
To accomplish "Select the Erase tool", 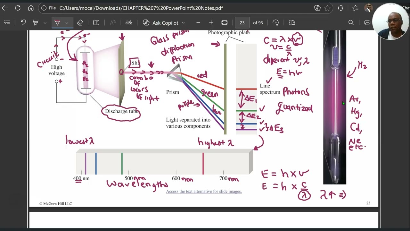I will tap(80, 22).
